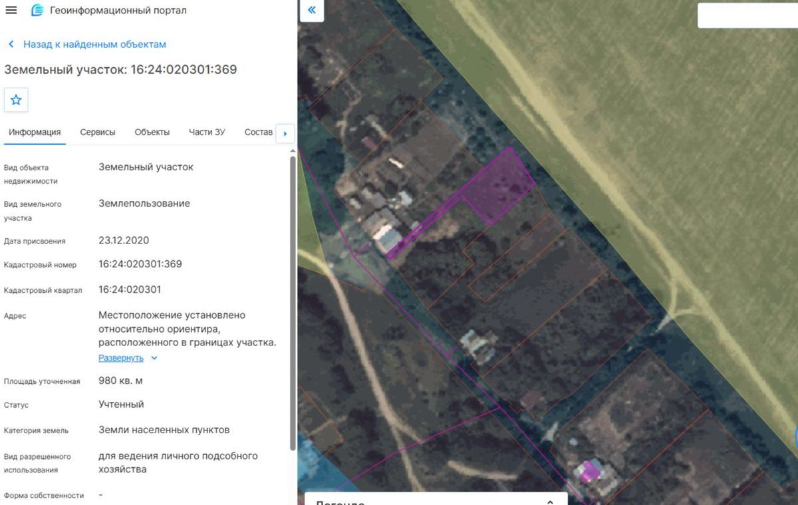This screenshot has height=505, width=798.
Task: Click the heading "Земельный участок: 16:24:020301:369"
Action: [x=120, y=69]
